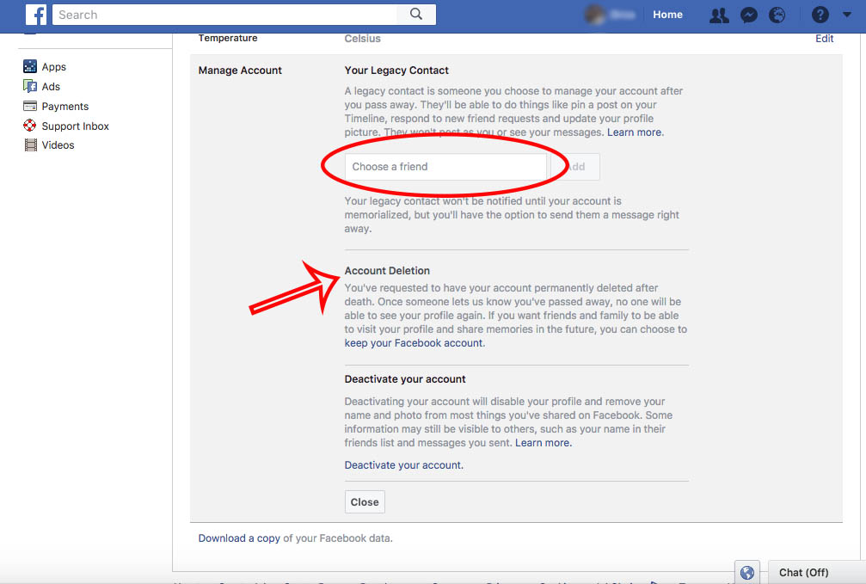The width and height of the screenshot is (866, 584).
Task: Open Payments settings in sidebar
Action: (x=65, y=107)
